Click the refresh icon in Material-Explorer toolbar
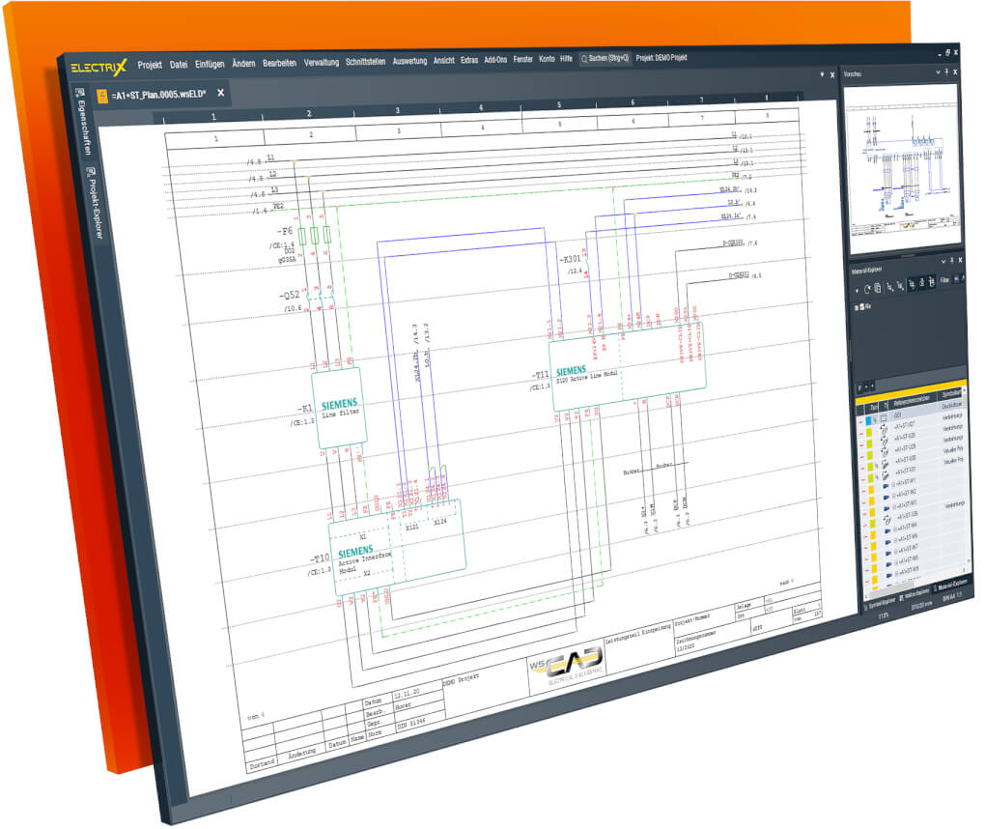Screen dimensions: 985x829 (866, 288)
